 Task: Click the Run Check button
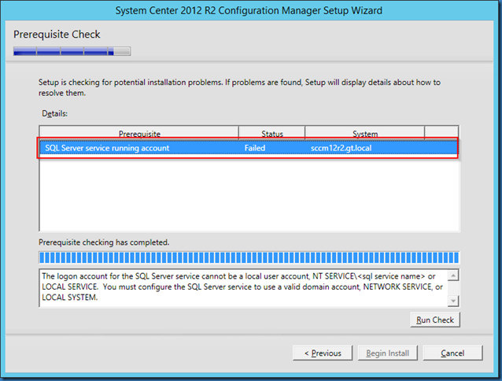tap(435, 320)
